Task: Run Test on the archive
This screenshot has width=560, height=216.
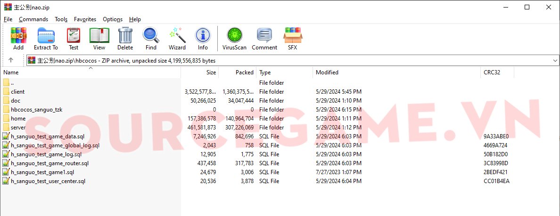Action: click(x=74, y=39)
